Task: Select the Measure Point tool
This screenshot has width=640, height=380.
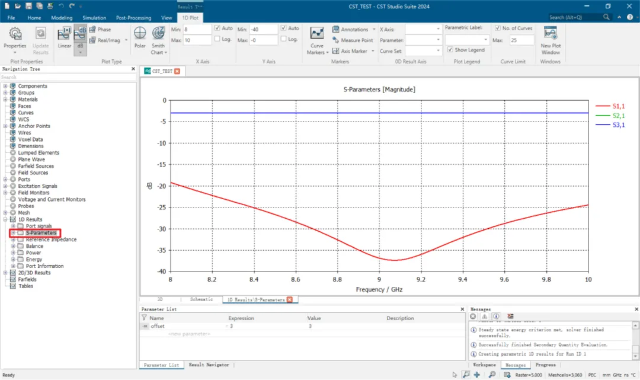Action: (353, 40)
